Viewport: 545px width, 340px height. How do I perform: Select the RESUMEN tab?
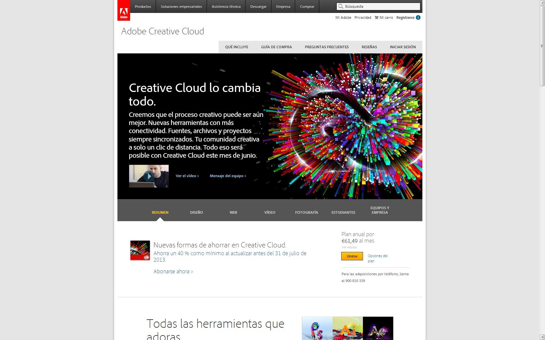coord(160,212)
